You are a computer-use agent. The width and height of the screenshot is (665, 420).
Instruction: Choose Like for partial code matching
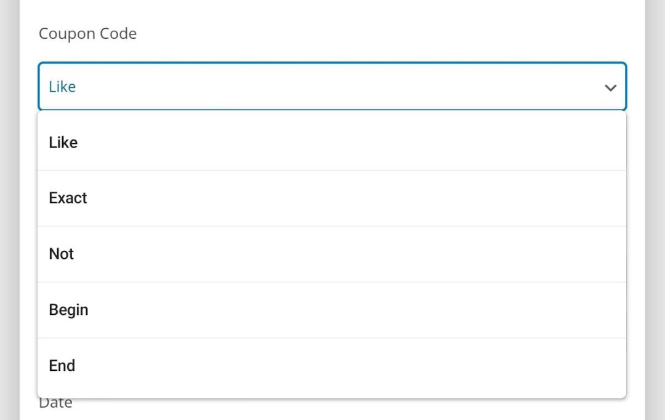(63, 142)
